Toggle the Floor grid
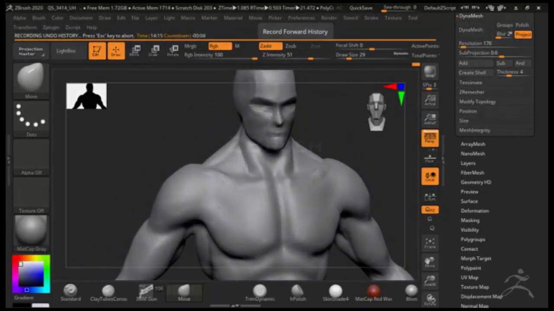Image resolution: width=554 pixels, height=311 pixels. coord(430,158)
